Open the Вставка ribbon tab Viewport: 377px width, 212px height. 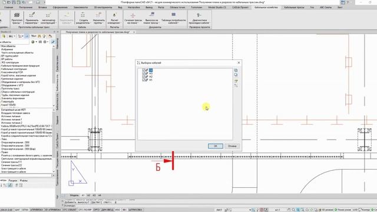[42, 8]
